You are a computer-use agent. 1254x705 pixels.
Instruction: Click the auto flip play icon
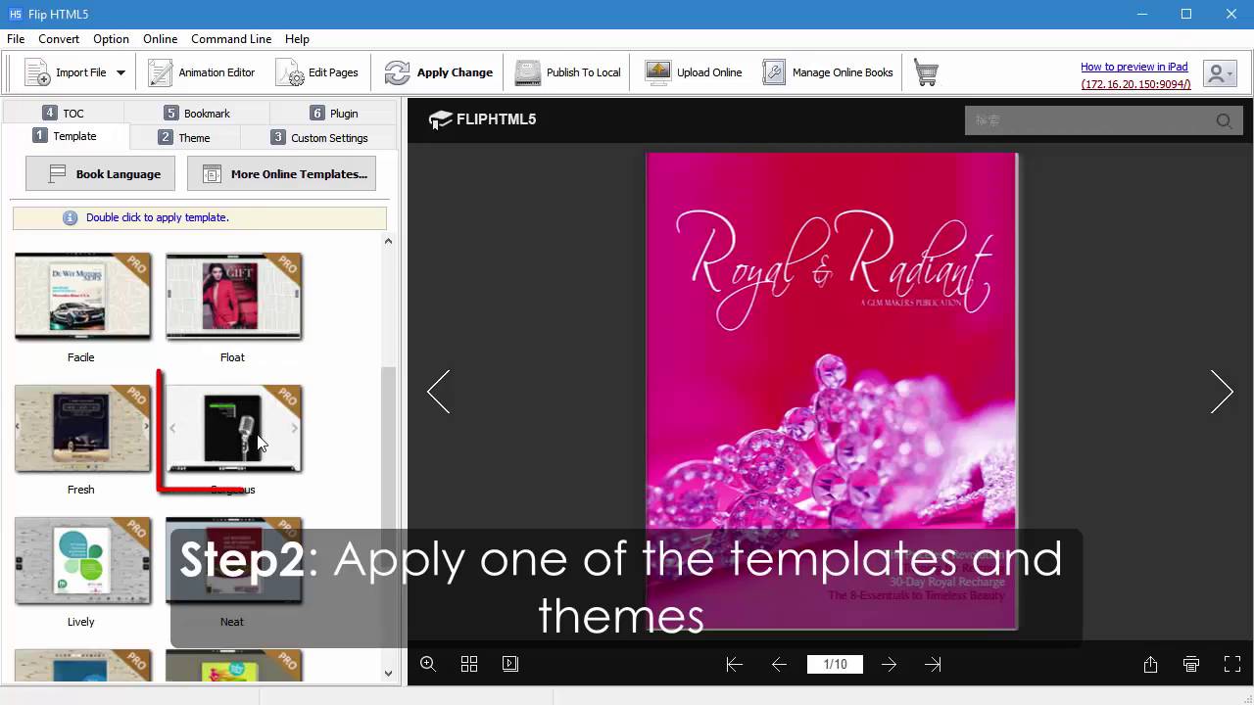point(510,664)
